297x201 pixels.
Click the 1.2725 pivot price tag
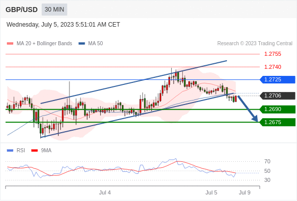pos(277,79)
